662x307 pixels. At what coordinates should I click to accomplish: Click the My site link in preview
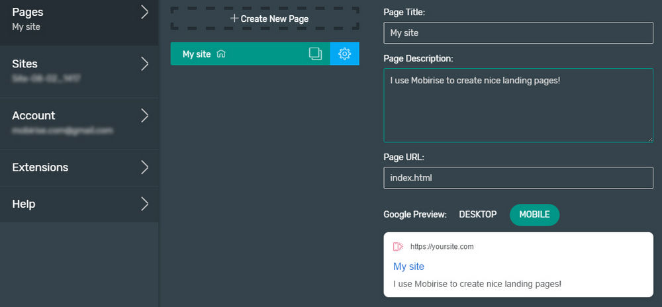[x=408, y=266]
